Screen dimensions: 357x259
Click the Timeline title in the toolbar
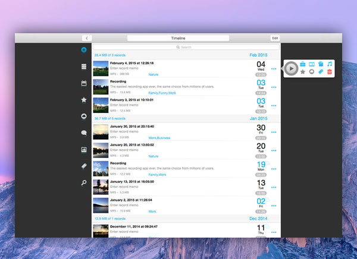(x=178, y=38)
